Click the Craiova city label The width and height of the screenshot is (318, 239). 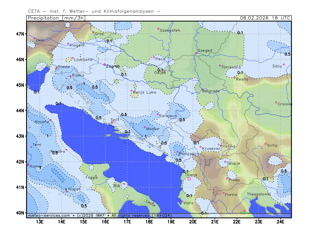(285, 104)
